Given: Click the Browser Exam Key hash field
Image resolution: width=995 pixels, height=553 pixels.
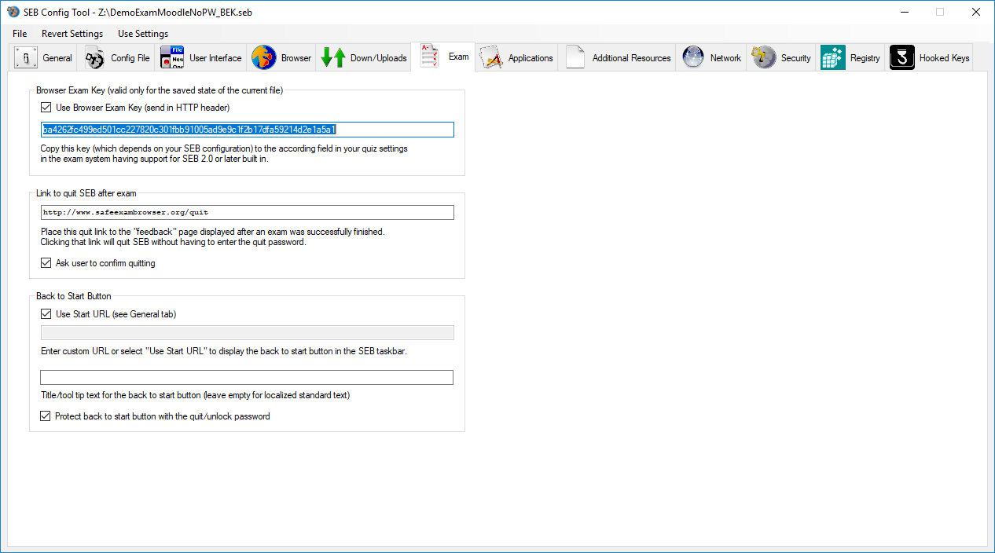Looking at the screenshot, I should tap(247, 130).
